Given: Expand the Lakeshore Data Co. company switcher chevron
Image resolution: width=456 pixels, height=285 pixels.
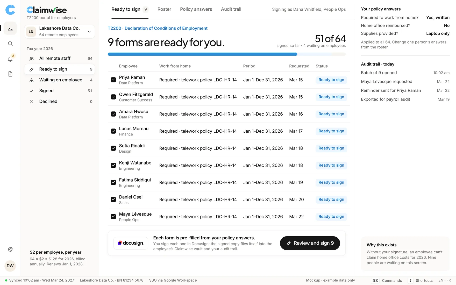Looking at the screenshot, I should pyautogui.click(x=89, y=32).
